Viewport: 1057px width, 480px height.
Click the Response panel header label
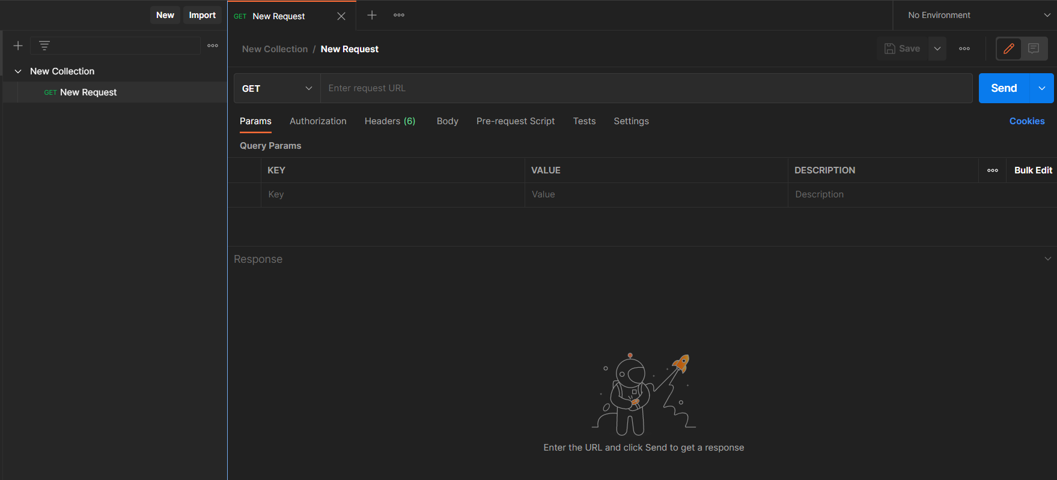pyautogui.click(x=258, y=259)
